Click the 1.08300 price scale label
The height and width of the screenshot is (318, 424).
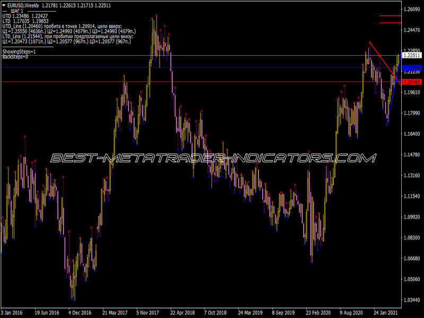[x=412, y=237]
